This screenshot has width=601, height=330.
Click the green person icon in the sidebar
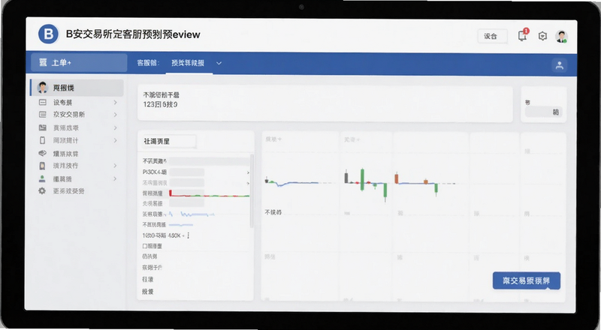pos(43,178)
